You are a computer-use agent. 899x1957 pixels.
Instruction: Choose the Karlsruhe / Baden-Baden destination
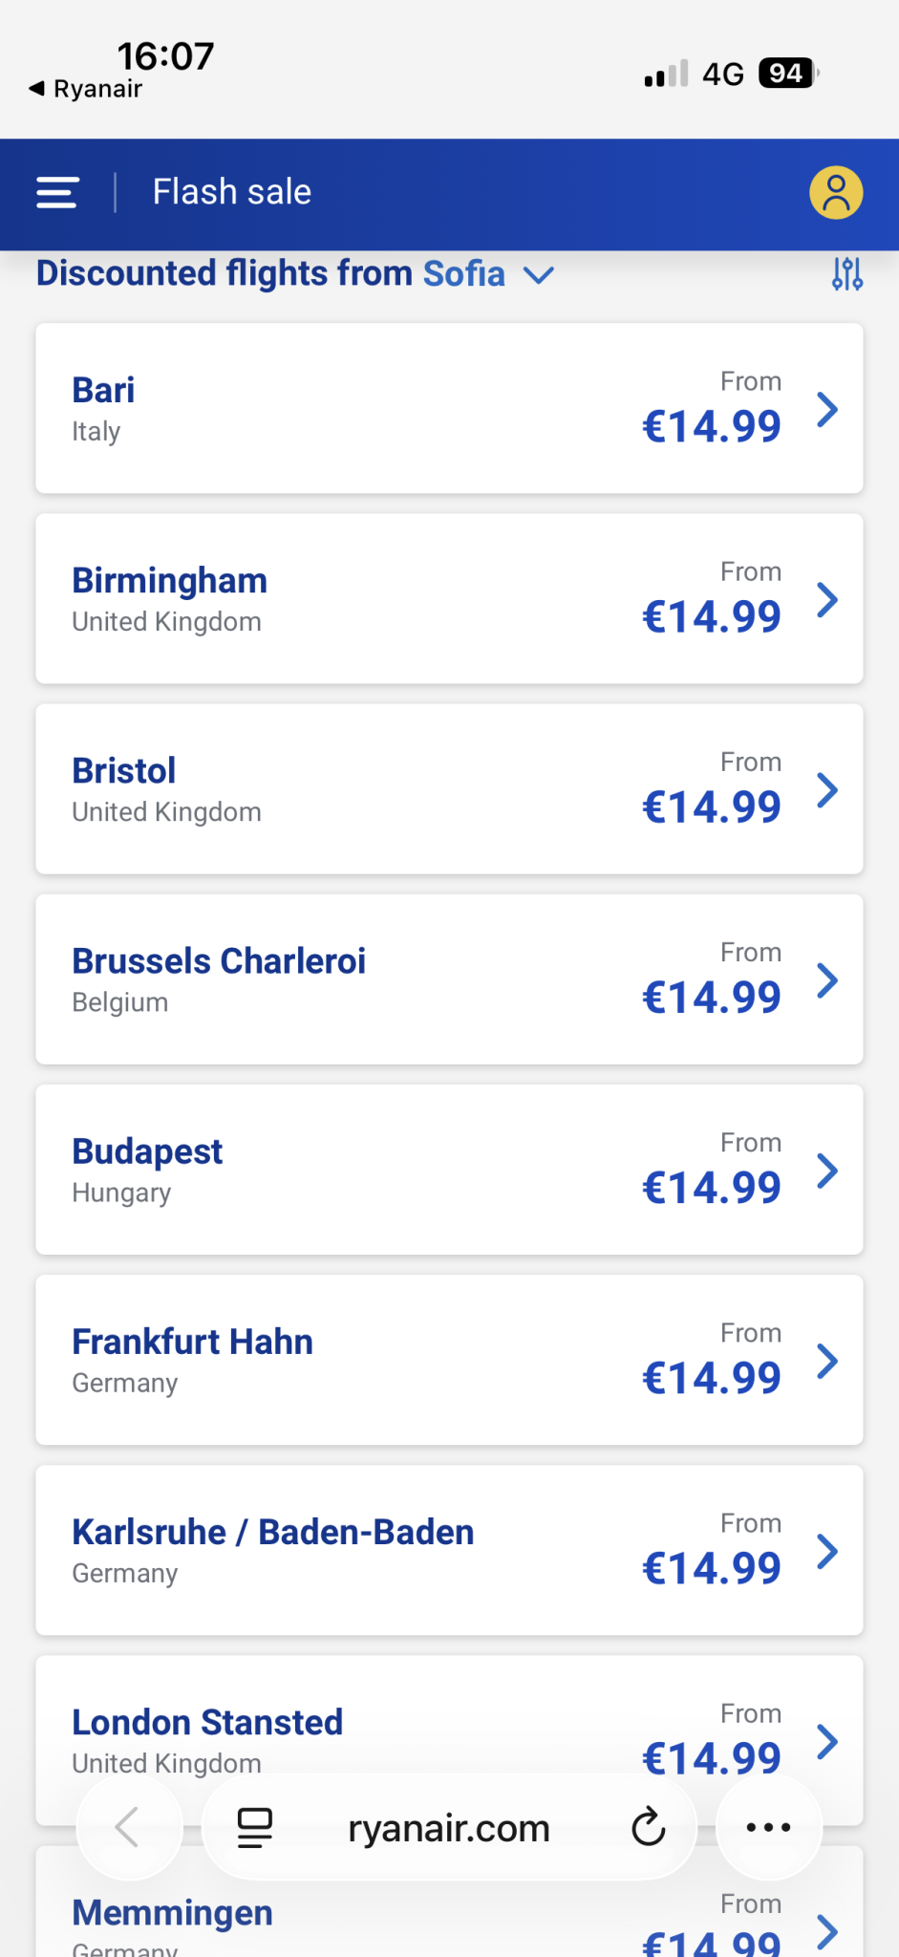pyautogui.click(x=273, y=1533)
